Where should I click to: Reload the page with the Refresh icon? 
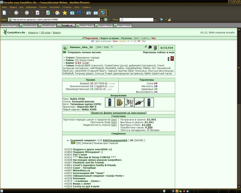tap(48, 13)
